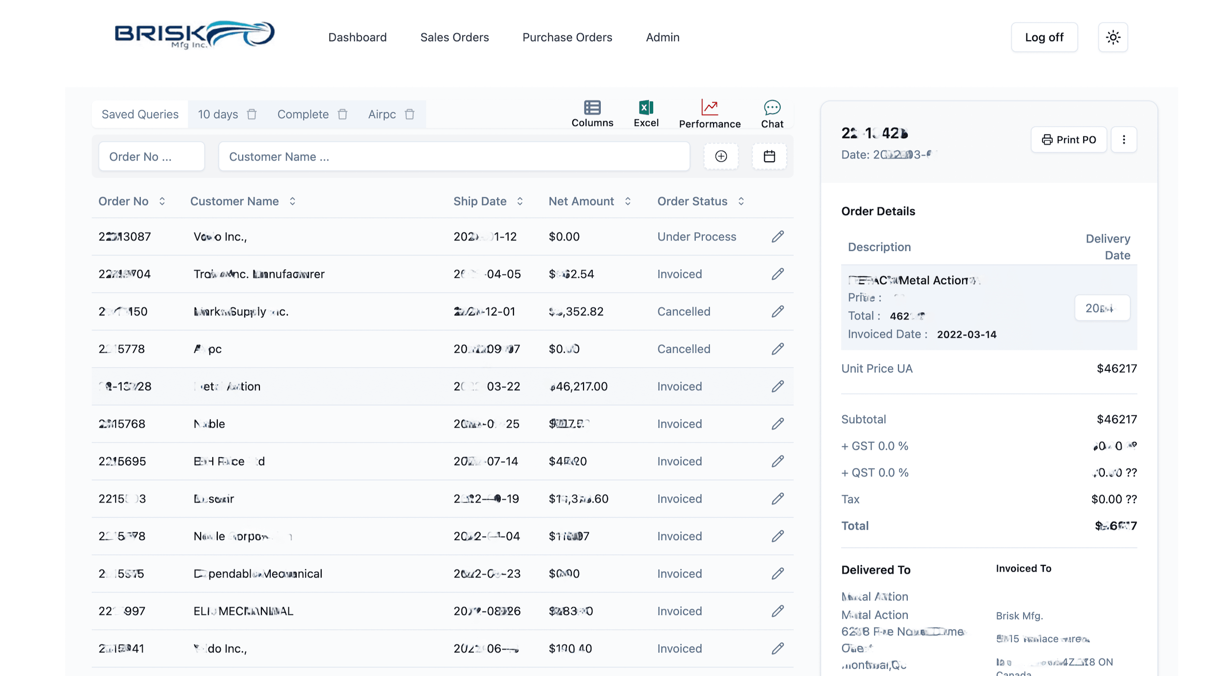Viewport: 1224px width, 676px height.
Task: Click the Invoiced Date '2022-03-14' value
Action: [966, 335]
